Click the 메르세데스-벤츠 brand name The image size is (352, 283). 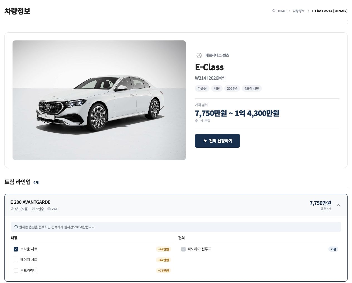coord(217,55)
